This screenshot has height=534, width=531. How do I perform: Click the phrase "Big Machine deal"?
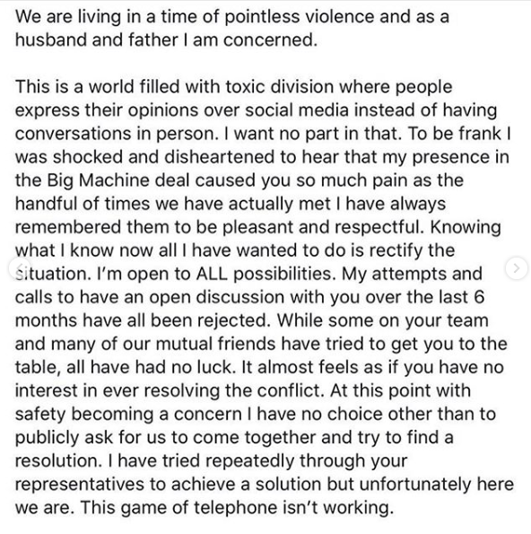click(118, 180)
